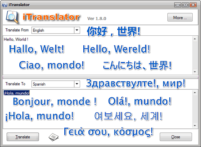Screen dimensions: 201x147
Task: Open the More ... options button
Action: pyautogui.click(x=180, y=17)
